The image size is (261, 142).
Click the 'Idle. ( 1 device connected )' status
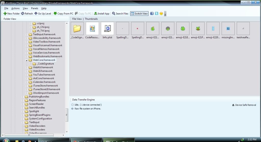pyautogui.click(x=88, y=105)
